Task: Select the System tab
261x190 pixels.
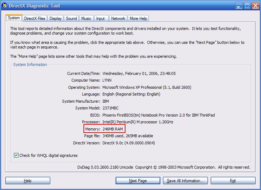Action: click(x=14, y=18)
